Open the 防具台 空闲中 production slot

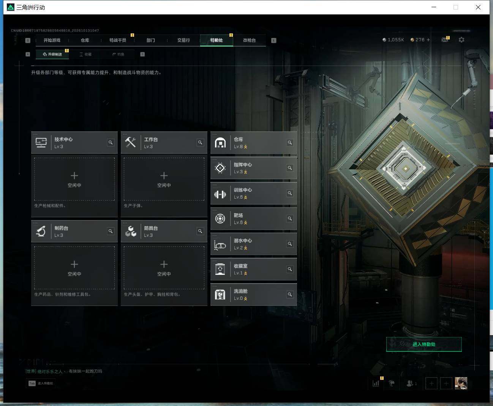click(x=164, y=268)
